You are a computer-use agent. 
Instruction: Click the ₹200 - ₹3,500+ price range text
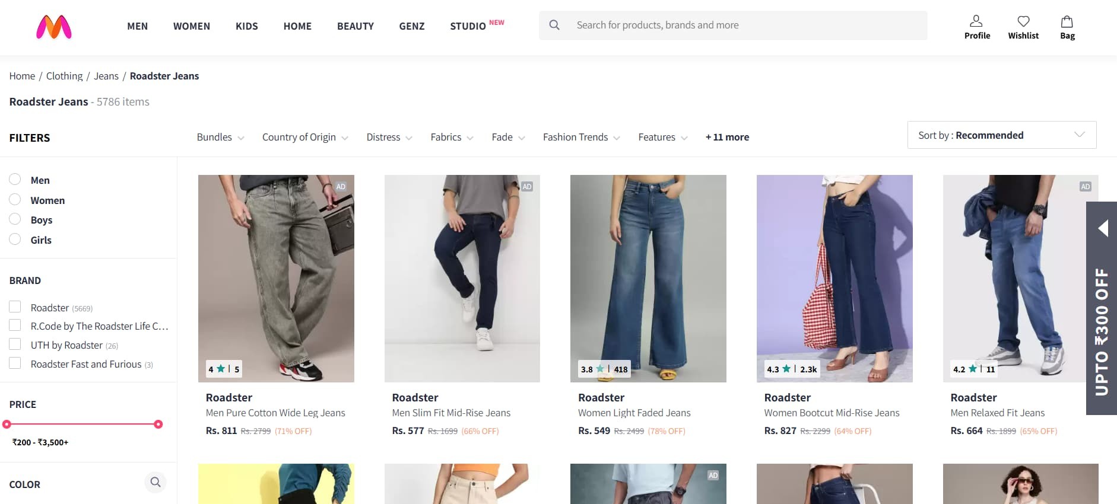point(40,442)
